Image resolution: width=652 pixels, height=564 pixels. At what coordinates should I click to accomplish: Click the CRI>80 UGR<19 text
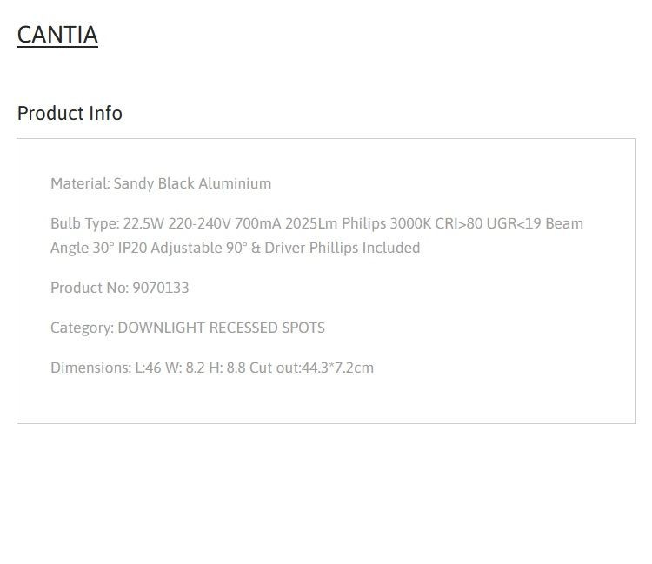tap(489, 223)
